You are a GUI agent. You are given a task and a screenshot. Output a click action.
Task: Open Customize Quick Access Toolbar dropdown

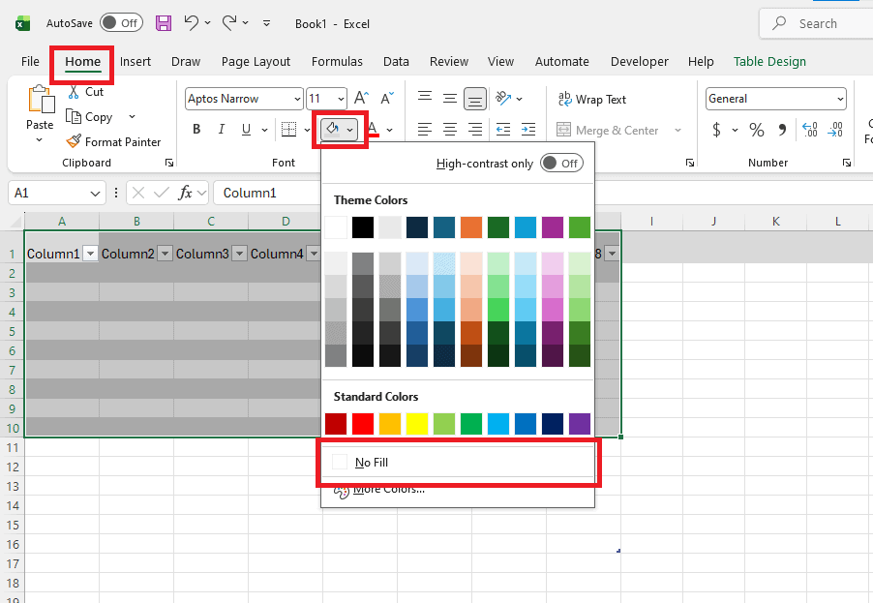[267, 23]
